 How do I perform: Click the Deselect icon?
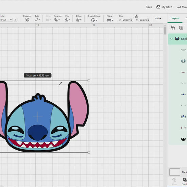[x=27, y=20]
